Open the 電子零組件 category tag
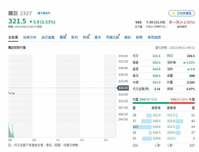The width and height of the screenshot is (199, 152). click(x=44, y=13)
